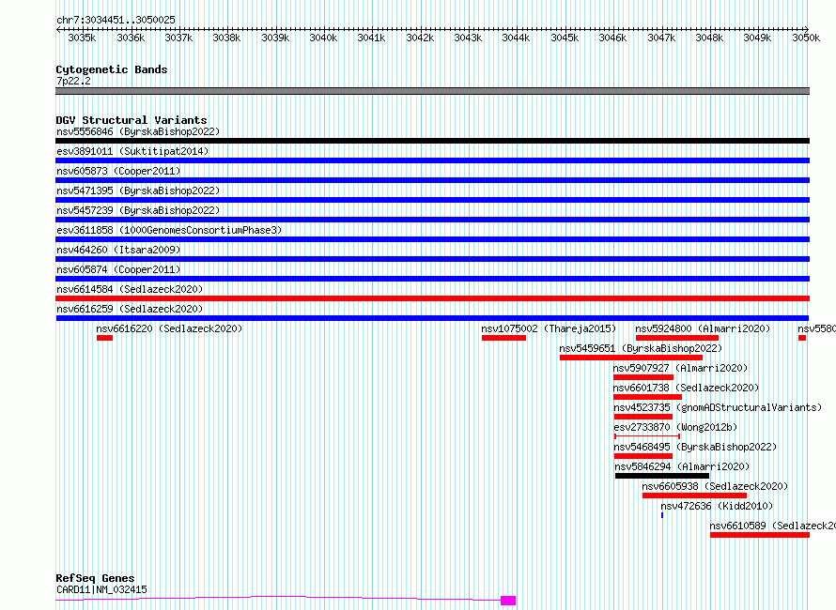Click the 3050k ruler tick label
This screenshot has width=836, height=610.
(x=806, y=38)
